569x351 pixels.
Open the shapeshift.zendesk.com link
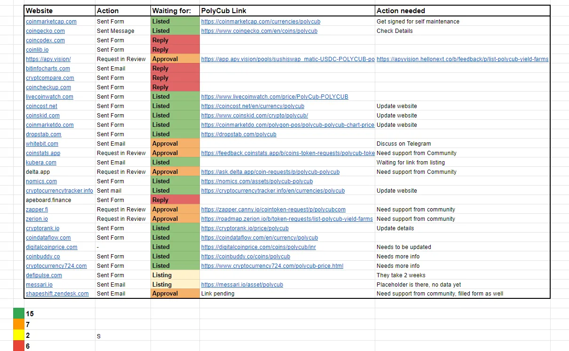[x=57, y=294]
